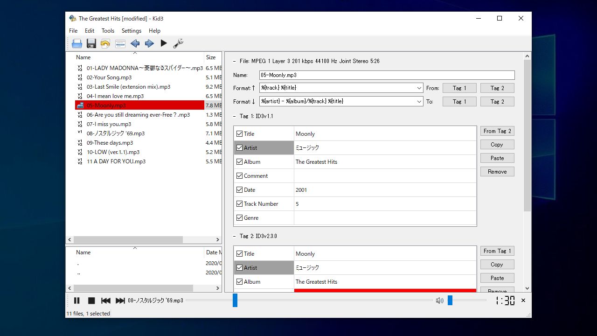Click the Create playlist toolbar icon
The width and height of the screenshot is (597, 336).
coord(120,43)
